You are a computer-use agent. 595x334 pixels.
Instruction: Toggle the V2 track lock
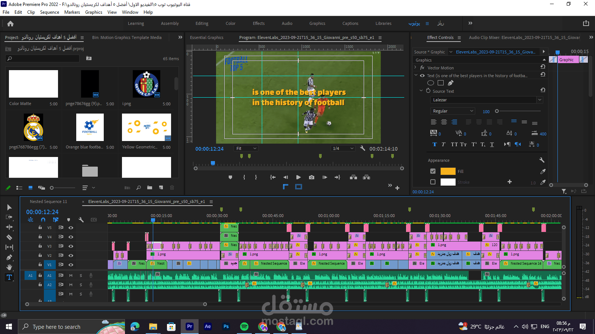click(x=40, y=255)
